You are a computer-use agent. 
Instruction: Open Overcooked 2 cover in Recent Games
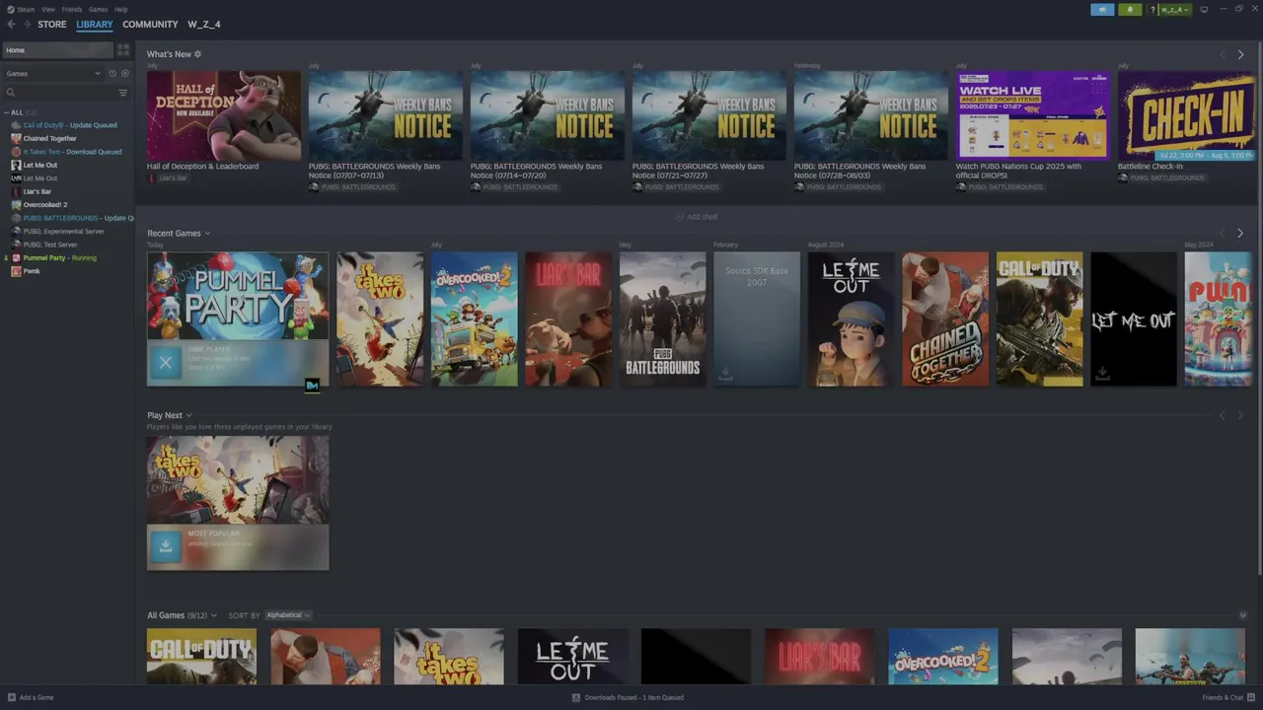pyautogui.click(x=475, y=319)
